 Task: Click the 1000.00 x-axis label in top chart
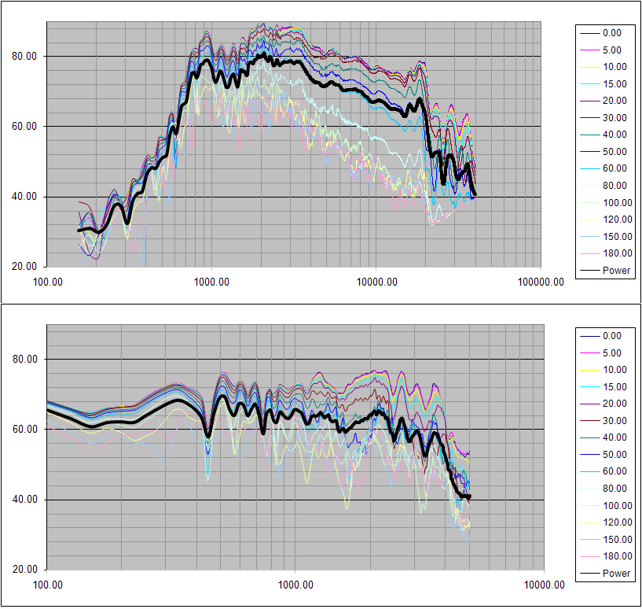(211, 282)
